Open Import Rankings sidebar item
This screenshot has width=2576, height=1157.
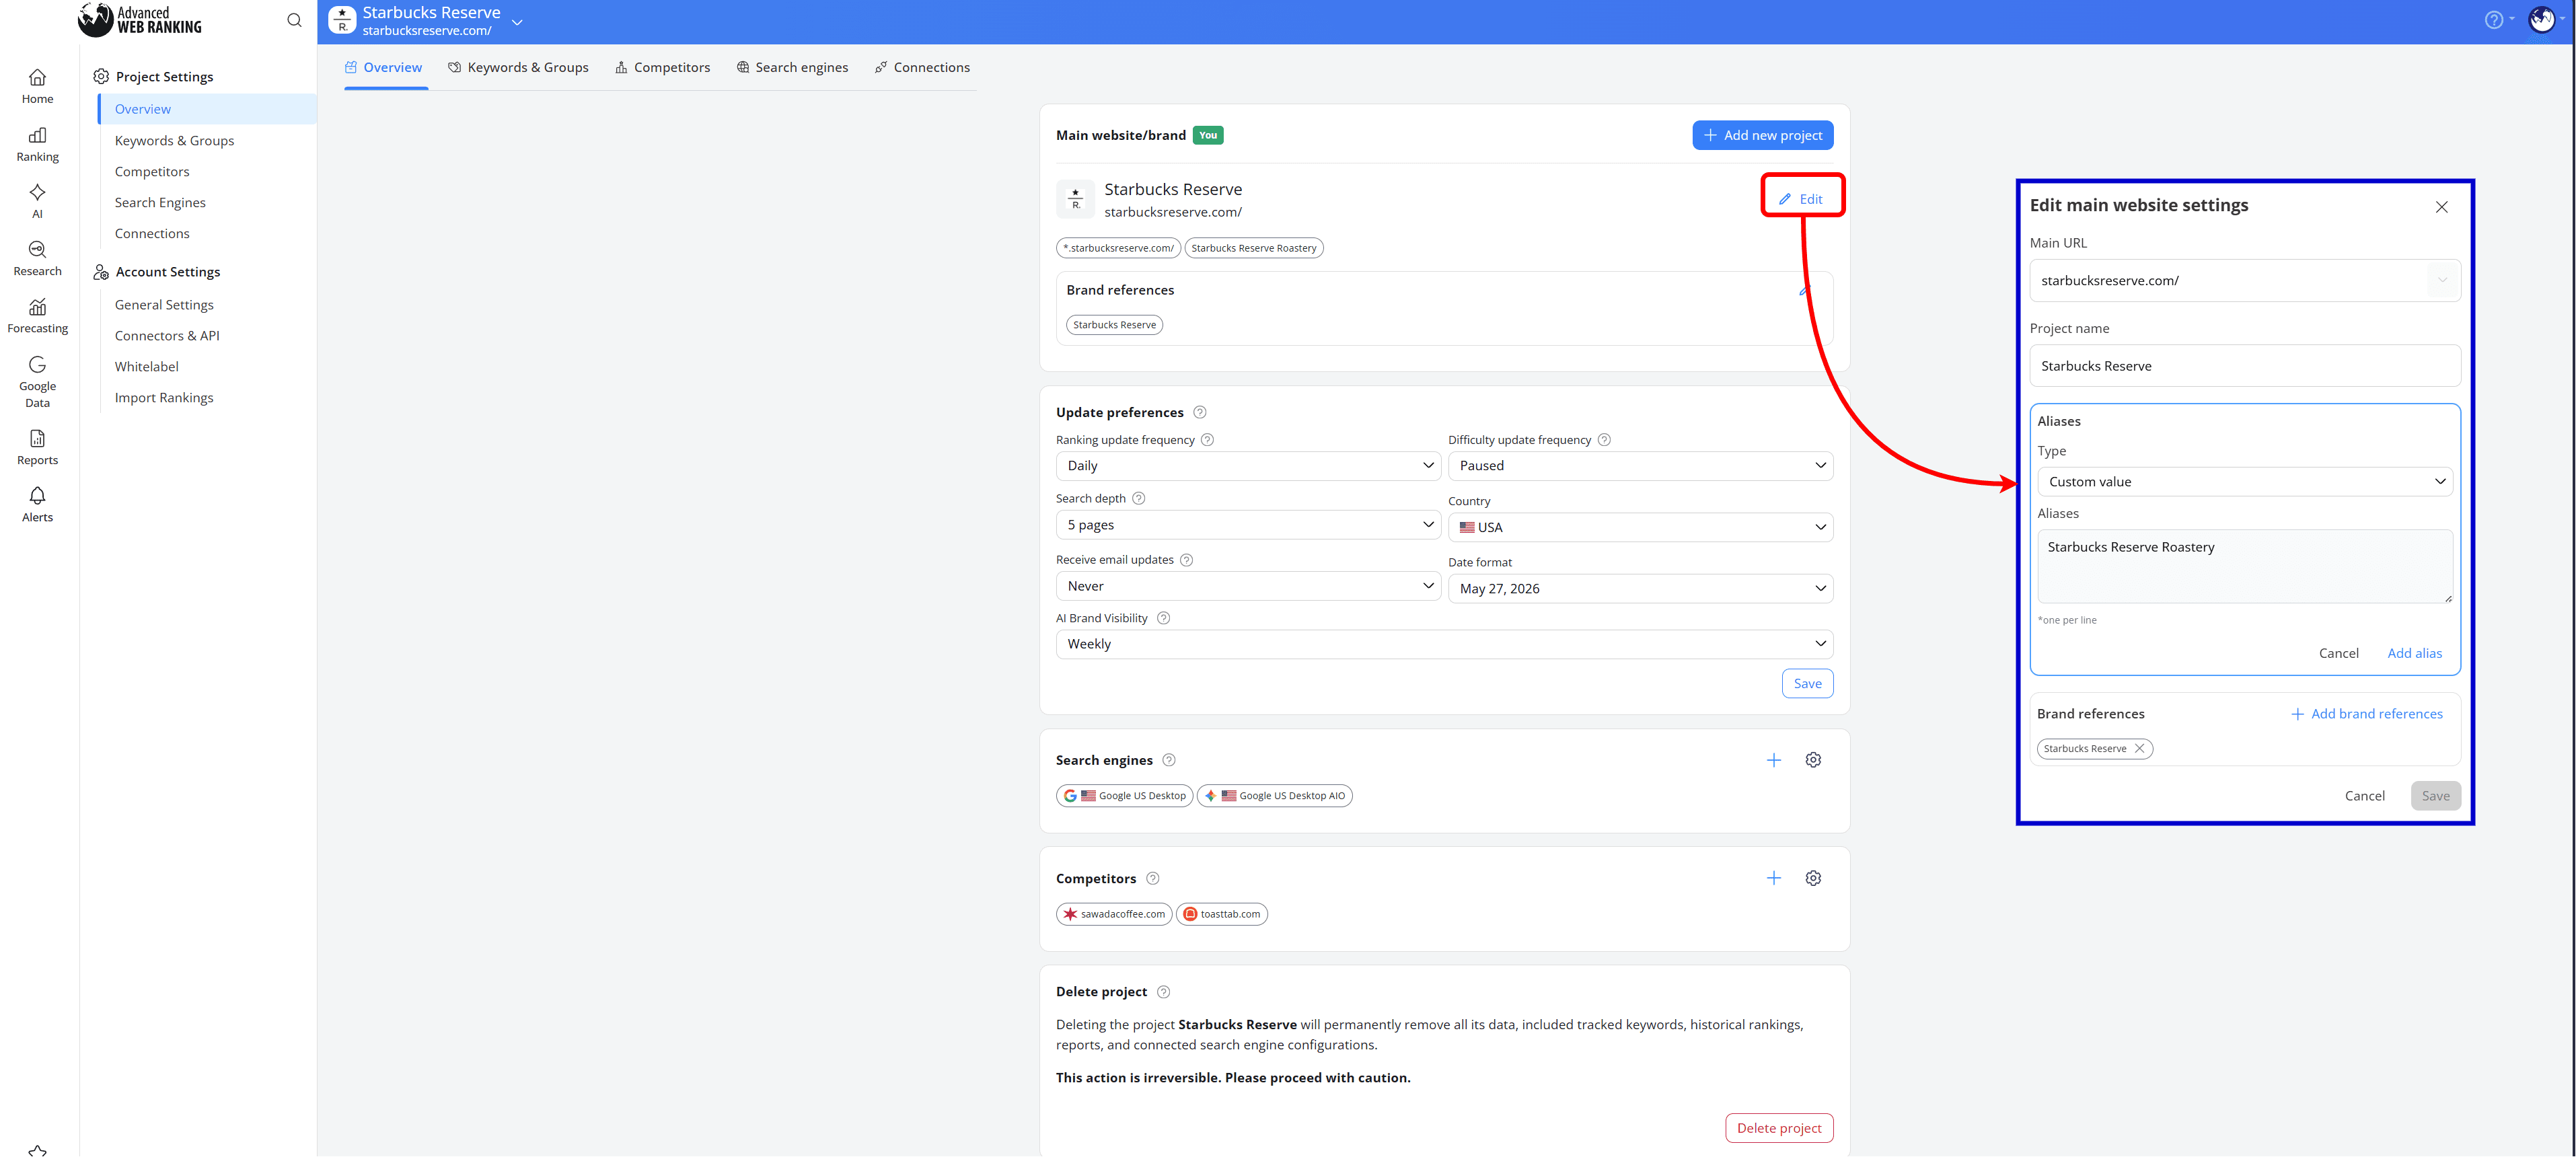(164, 398)
